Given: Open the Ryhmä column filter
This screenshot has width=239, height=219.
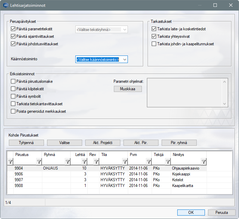Looking at the screenshot, I should 67,162.
